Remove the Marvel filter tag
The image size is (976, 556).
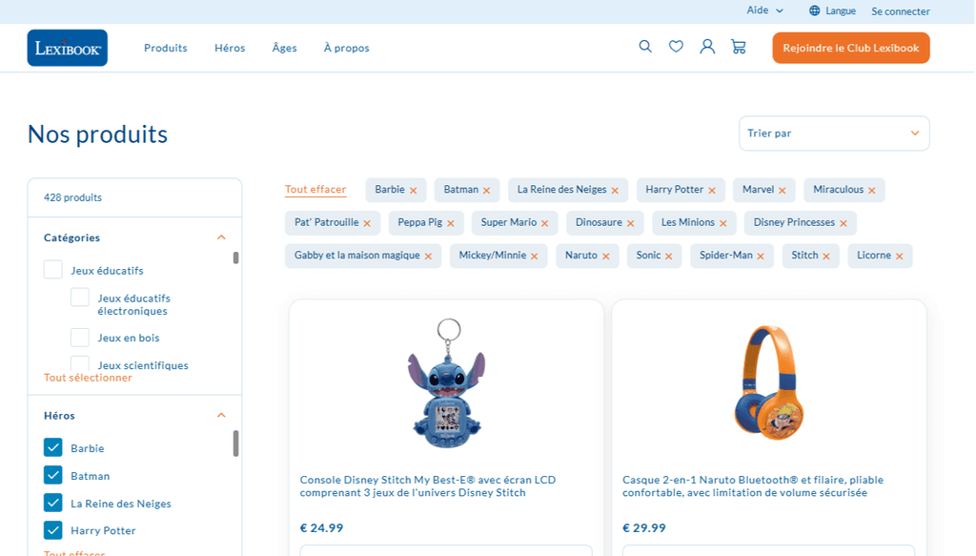pyautogui.click(x=783, y=191)
